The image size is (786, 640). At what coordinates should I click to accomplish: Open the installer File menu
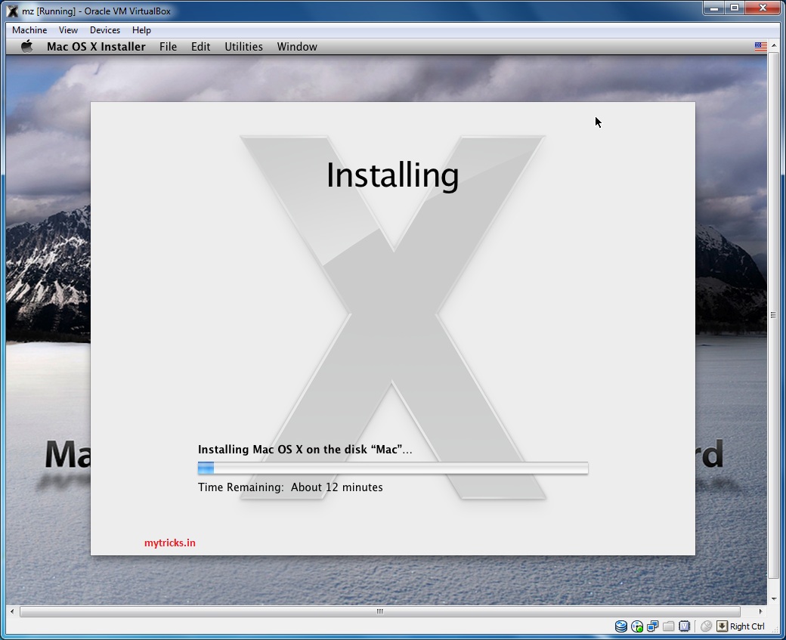[168, 47]
